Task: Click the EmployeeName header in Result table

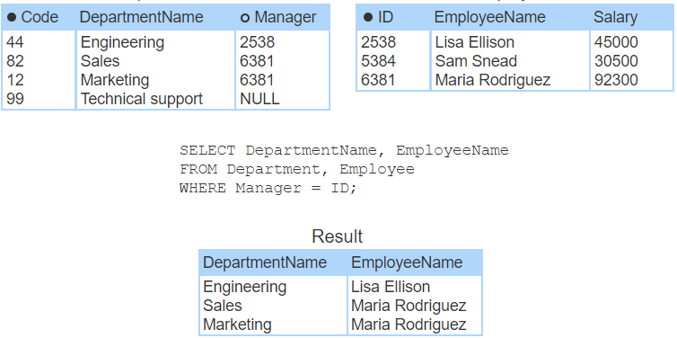Action: point(407,262)
